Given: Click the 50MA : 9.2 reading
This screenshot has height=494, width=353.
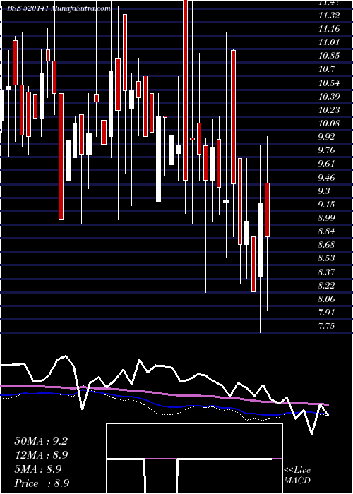Looking at the screenshot, I should click(41, 441).
